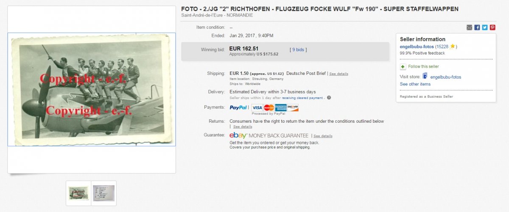509x212 pixels.
Task: Open See details link for returns
Action: tap(243, 127)
